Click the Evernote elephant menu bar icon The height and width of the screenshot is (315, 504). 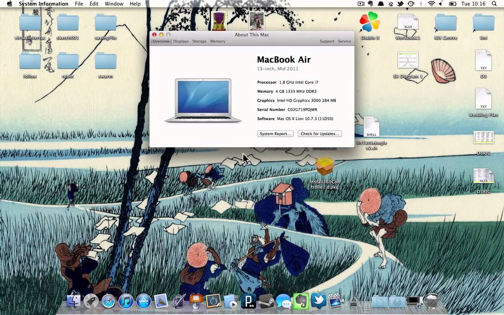(371, 4)
